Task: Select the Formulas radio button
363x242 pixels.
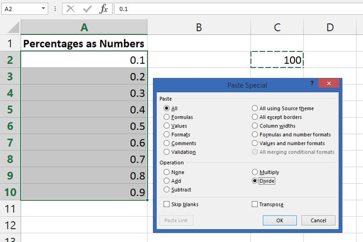Action: point(167,117)
